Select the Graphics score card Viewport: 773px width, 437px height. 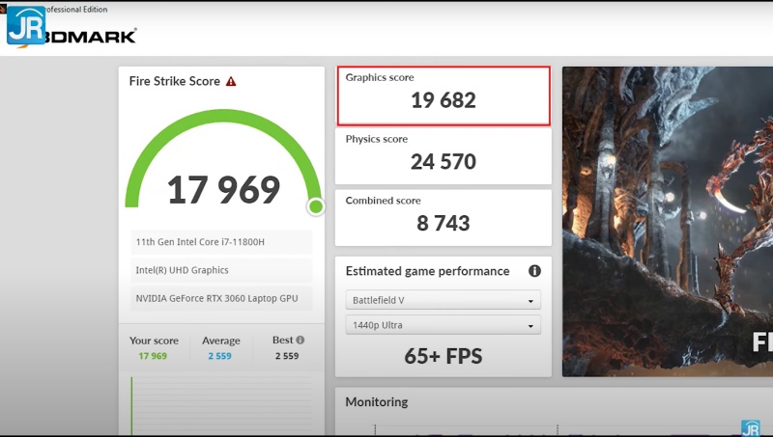click(x=444, y=96)
